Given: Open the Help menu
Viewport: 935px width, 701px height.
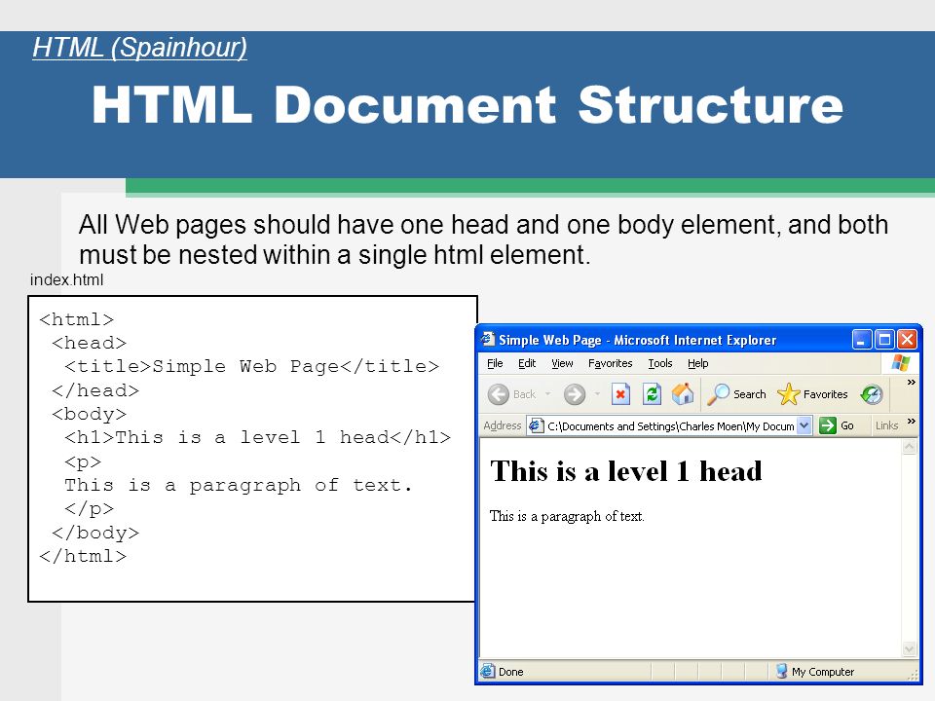Looking at the screenshot, I should 697,363.
